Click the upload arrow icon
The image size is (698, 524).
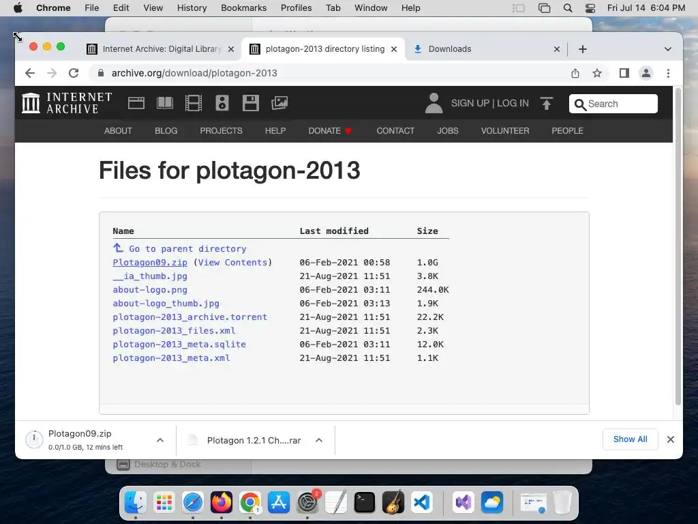pos(547,104)
